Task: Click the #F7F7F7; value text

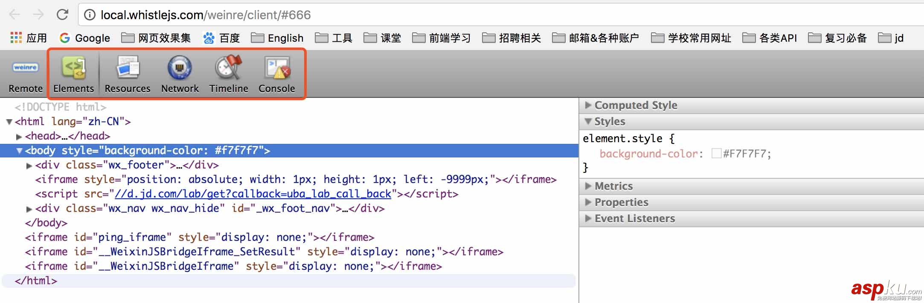Action: (x=747, y=153)
